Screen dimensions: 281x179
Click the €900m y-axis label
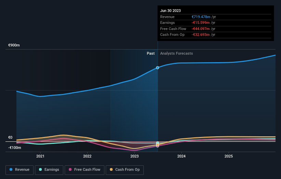tap(14, 45)
